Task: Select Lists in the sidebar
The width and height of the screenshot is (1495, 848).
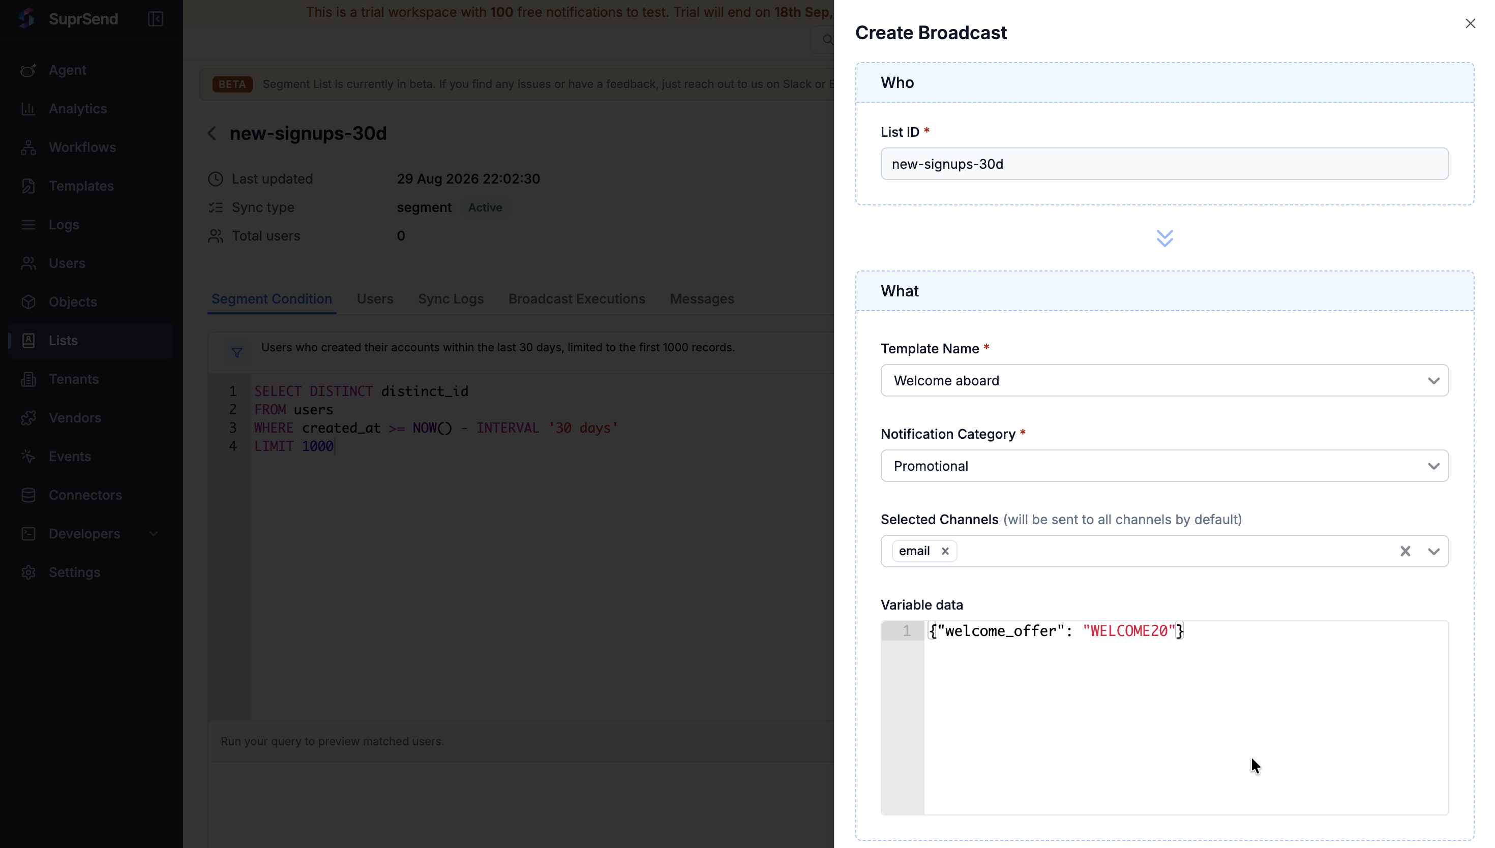Action: point(92,340)
